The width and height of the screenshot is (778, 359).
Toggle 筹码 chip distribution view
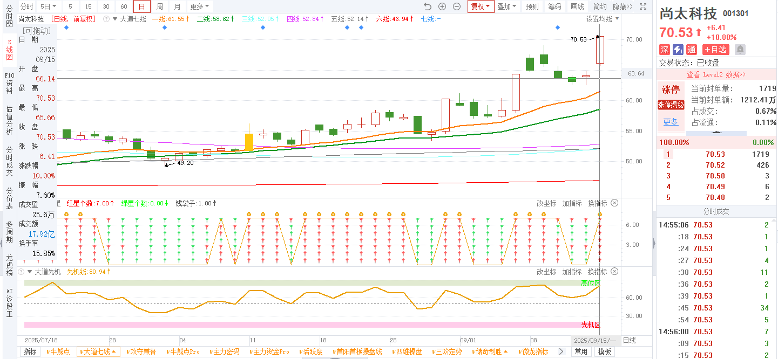tap(554, 6)
